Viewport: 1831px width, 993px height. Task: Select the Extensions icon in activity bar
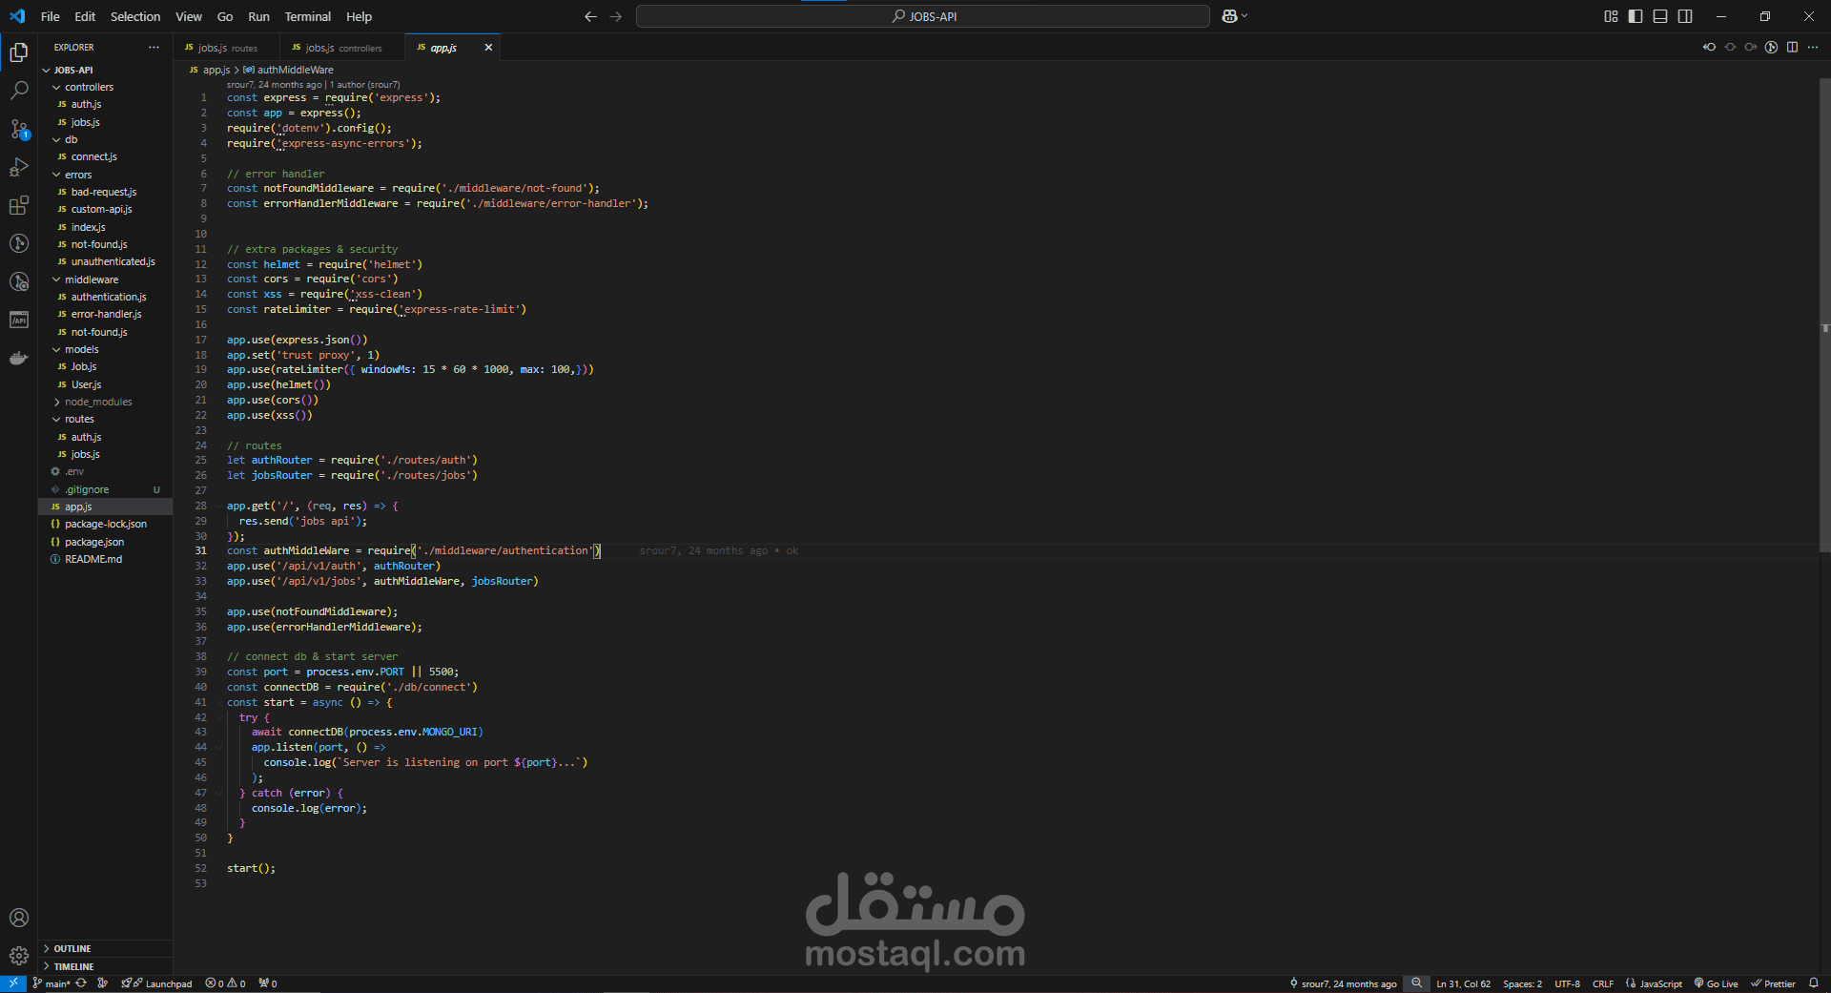pyautogui.click(x=19, y=205)
